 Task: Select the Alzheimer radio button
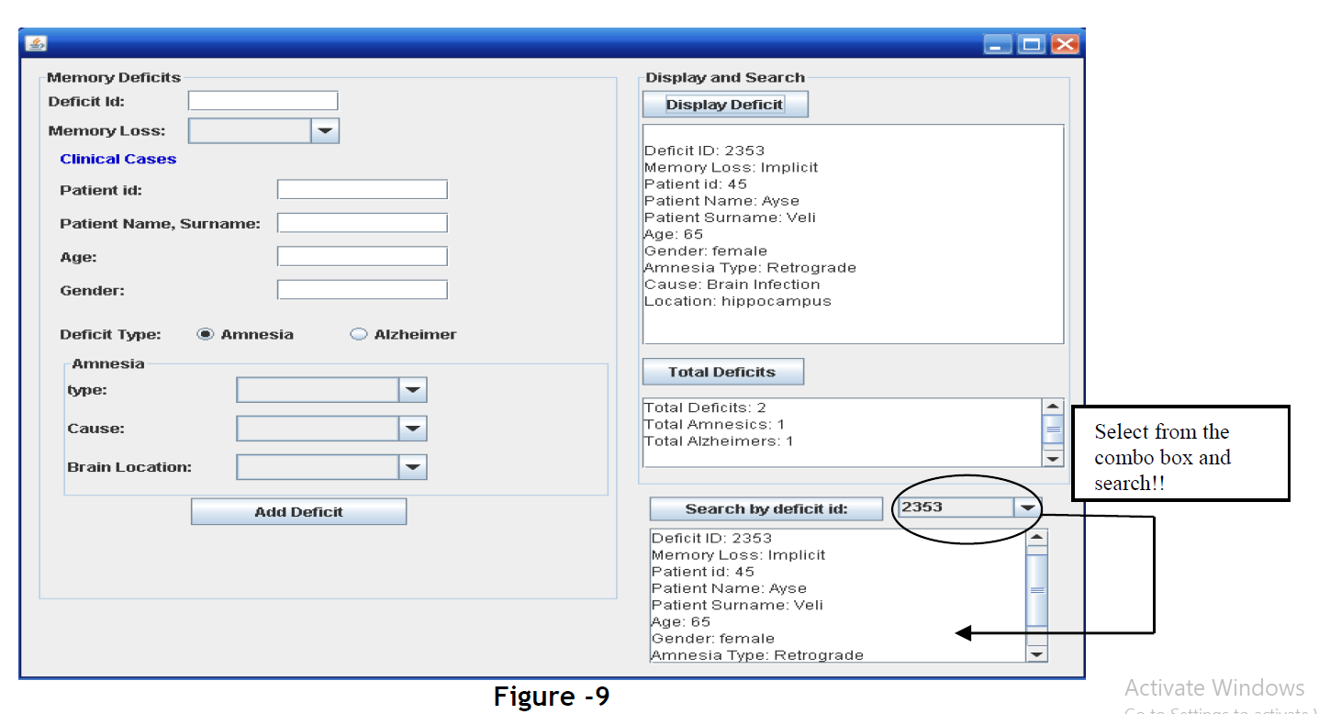(357, 334)
